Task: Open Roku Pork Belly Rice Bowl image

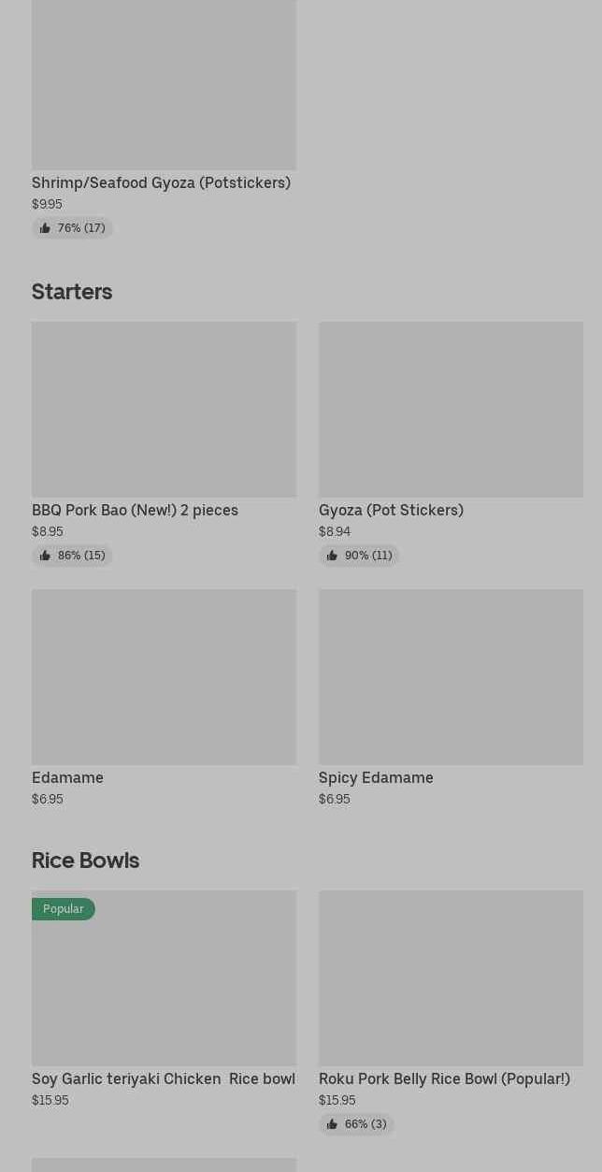Action: 451,977
